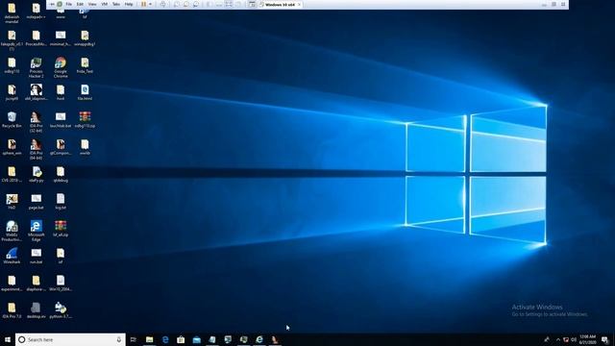Image resolution: width=615 pixels, height=346 pixels.
Task: Select the log.txt file icon
Action: [x=61, y=201]
